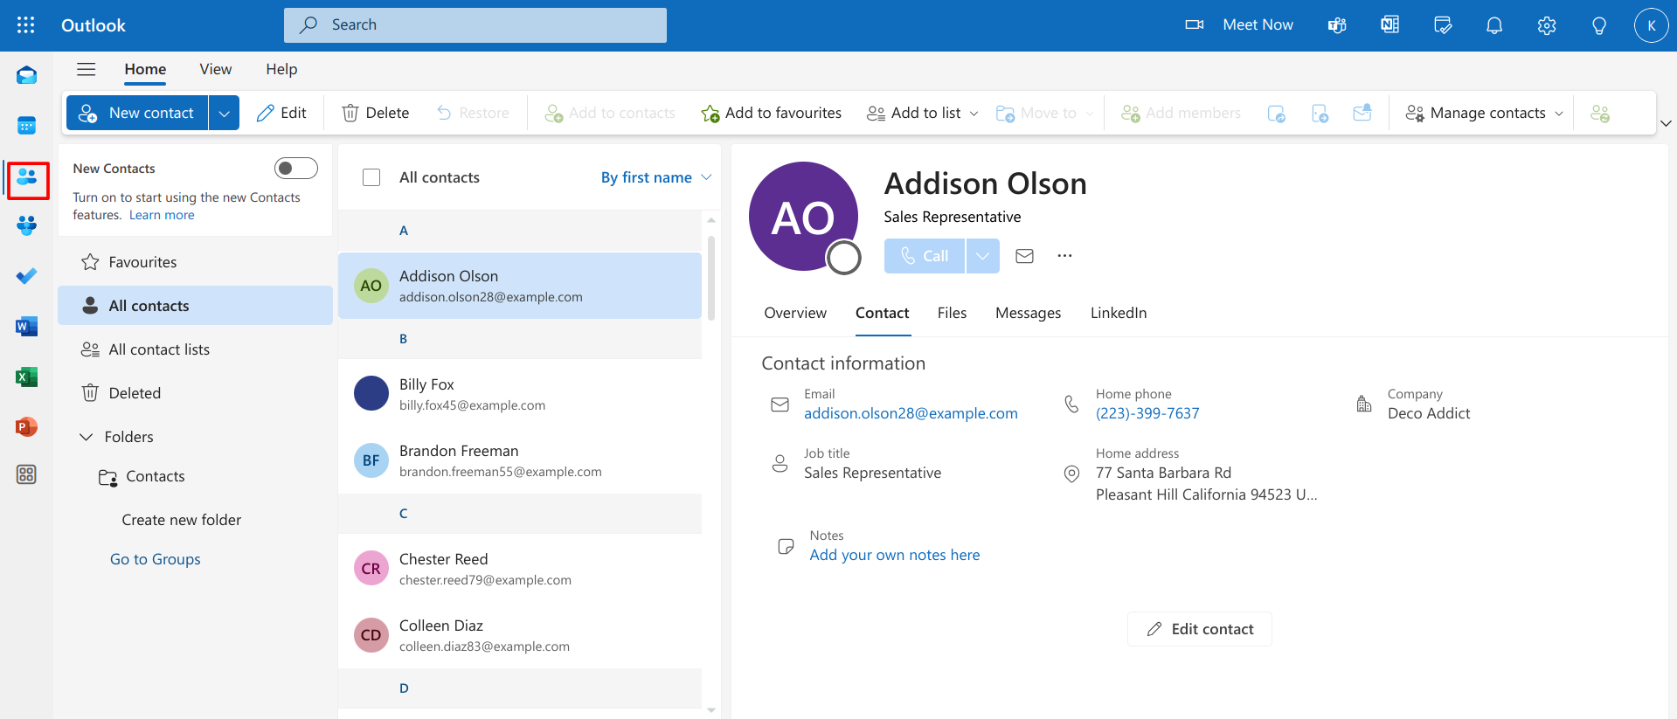Open the app launcher grid icon
The height and width of the screenshot is (719, 1677).
point(26,25)
